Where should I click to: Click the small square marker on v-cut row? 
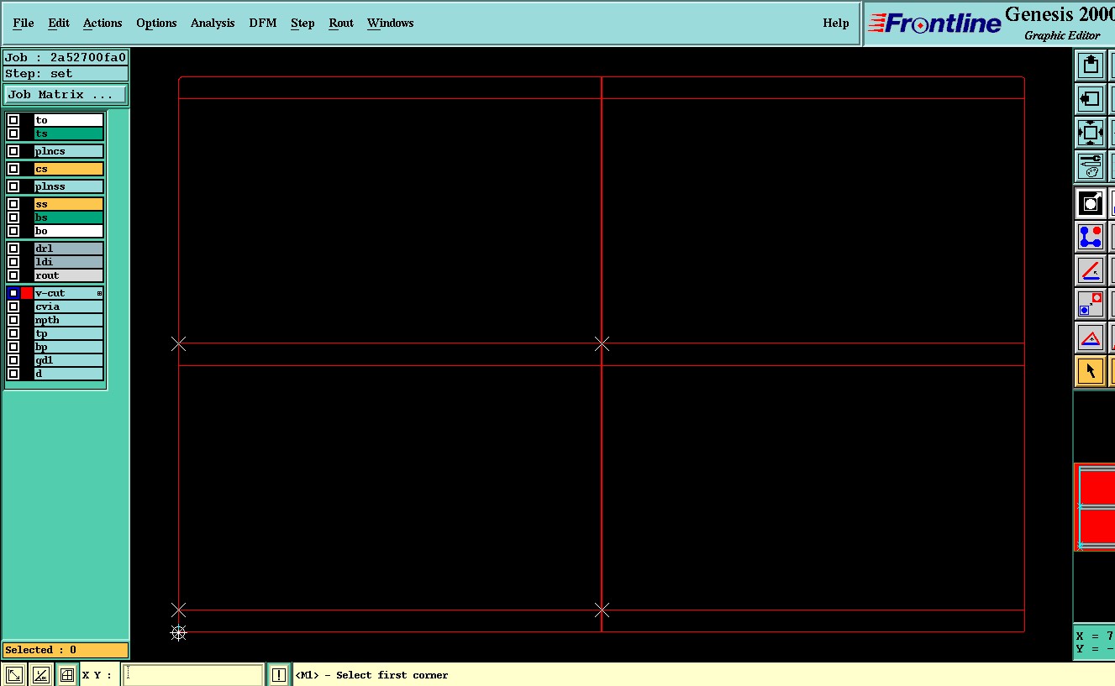[x=99, y=293]
